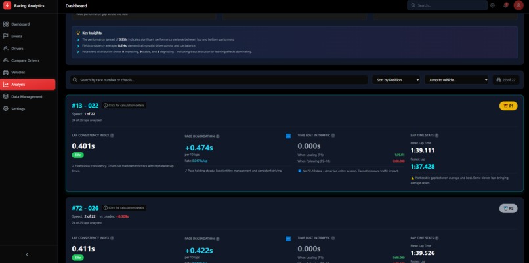Open the Dashboard grid icon in sidebar
529x263 pixels.
[x=5, y=24]
